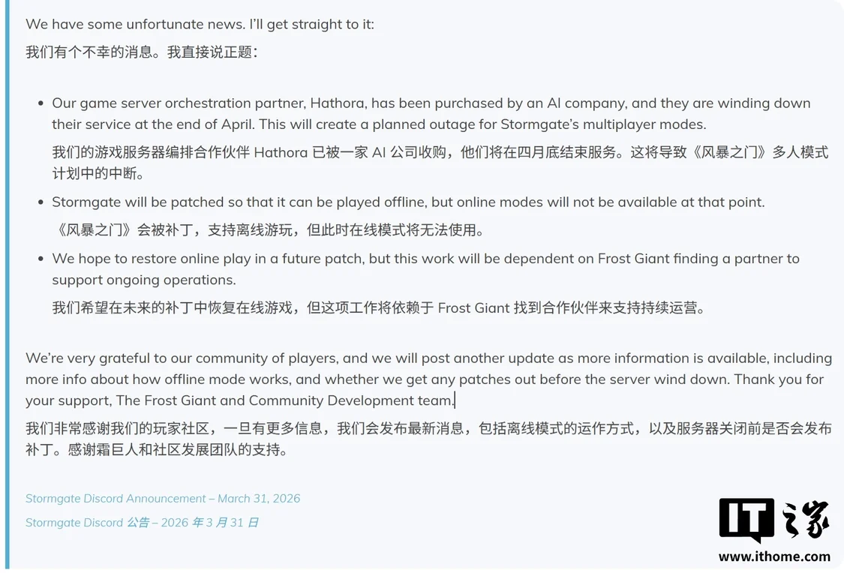Image resolution: width=844 pixels, height=573 pixels.
Task: Open the English Stormgate Discord Announcement attribution
Action: [163, 499]
